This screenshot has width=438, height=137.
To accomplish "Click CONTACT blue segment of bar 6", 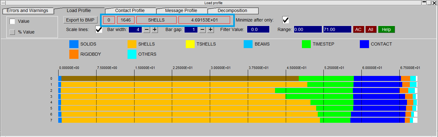I will pyautogui.click(x=378, y=115).
